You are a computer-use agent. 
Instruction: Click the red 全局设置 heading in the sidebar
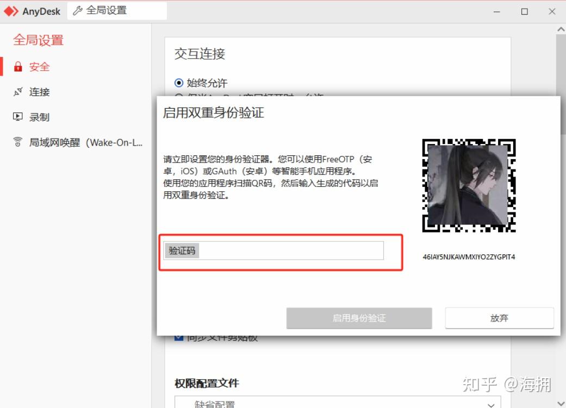(39, 40)
